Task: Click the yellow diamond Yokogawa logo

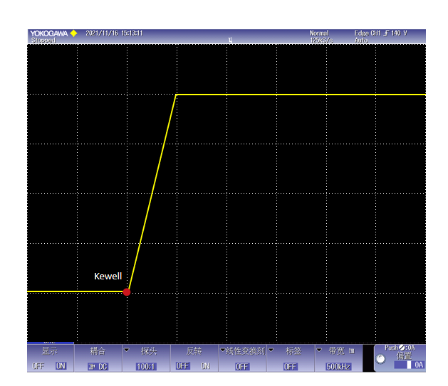Action: tap(73, 33)
